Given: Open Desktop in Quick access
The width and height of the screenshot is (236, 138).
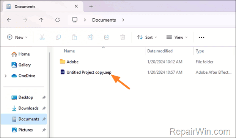Looking at the screenshot, I should [x=22, y=97].
